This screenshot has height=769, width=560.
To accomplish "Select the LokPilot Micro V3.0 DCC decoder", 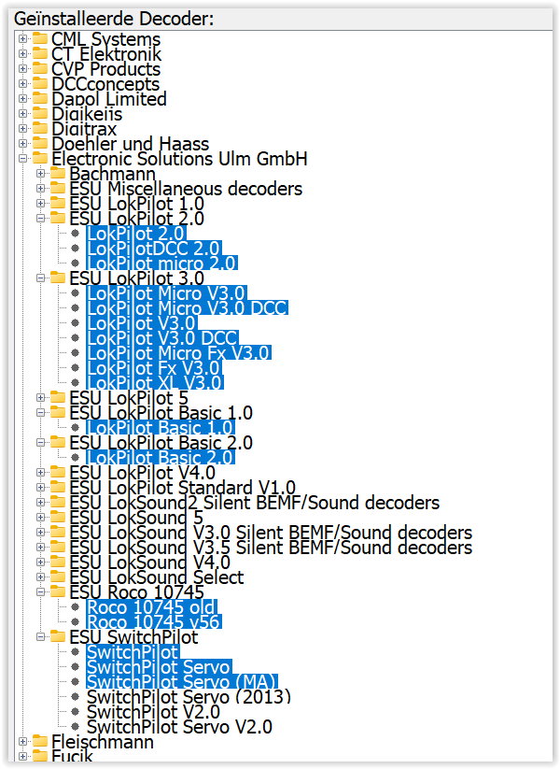I will pyautogui.click(x=188, y=308).
